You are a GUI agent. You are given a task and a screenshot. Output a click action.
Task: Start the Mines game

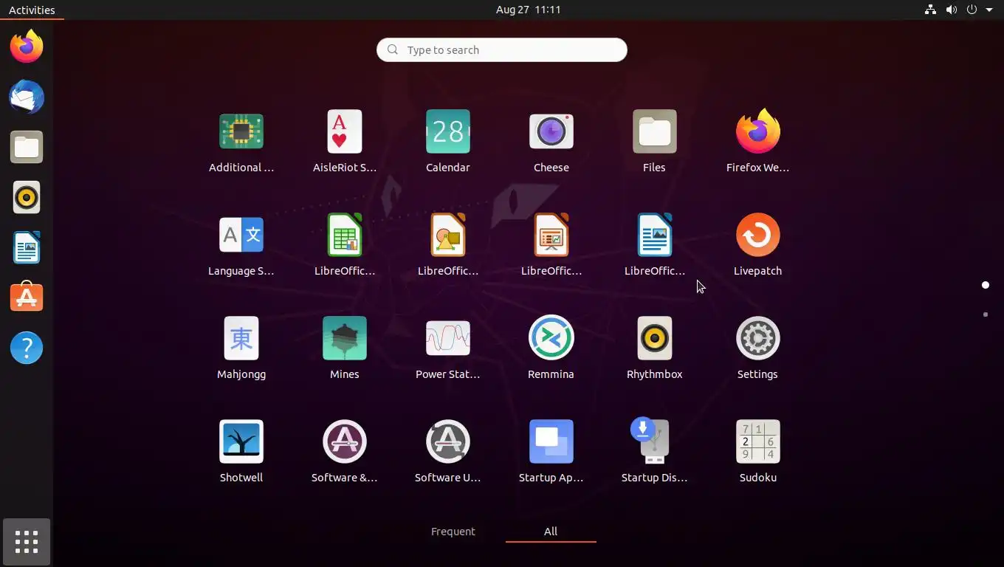point(345,339)
